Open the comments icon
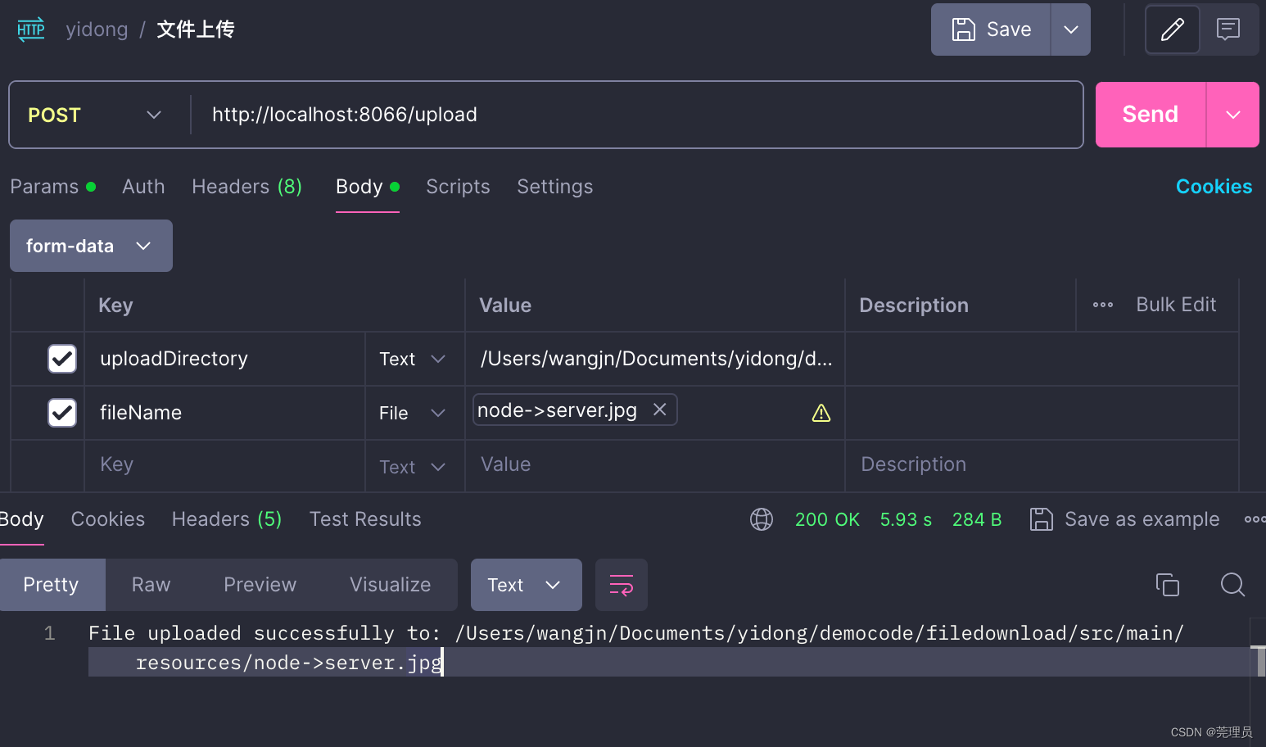 (1228, 29)
